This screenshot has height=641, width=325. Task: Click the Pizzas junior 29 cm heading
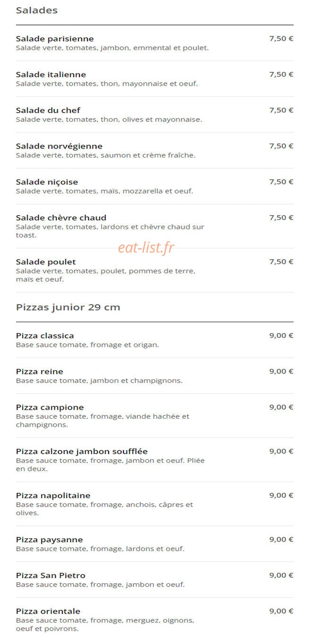[68, 307]
